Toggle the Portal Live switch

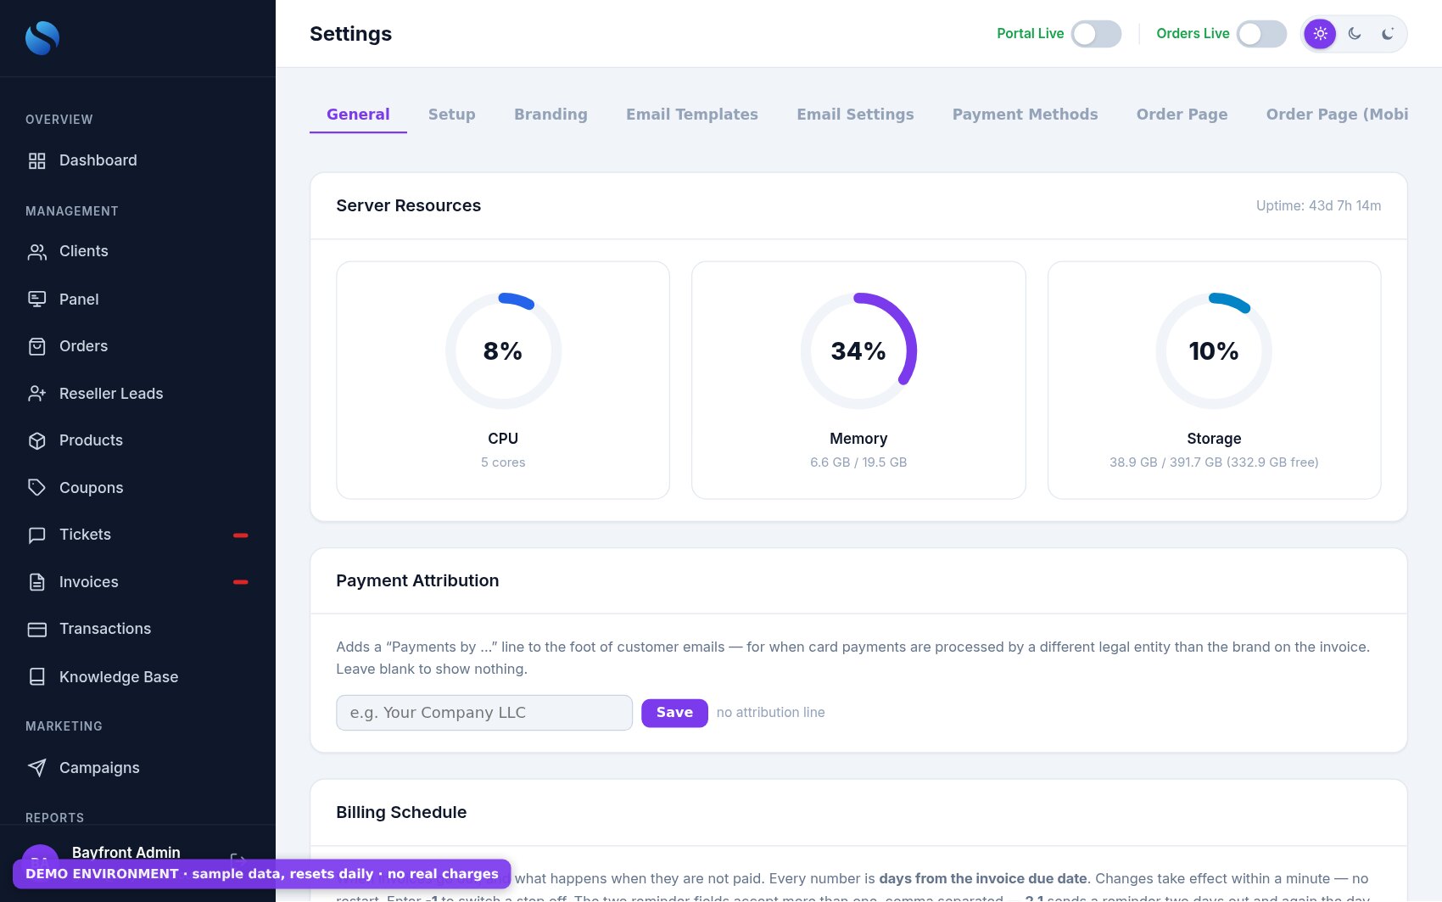click(1096, 34)
